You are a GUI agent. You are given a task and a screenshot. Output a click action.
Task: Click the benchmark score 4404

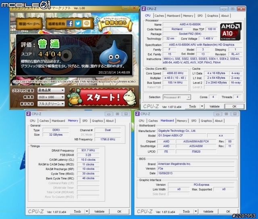tap(50, 54)
